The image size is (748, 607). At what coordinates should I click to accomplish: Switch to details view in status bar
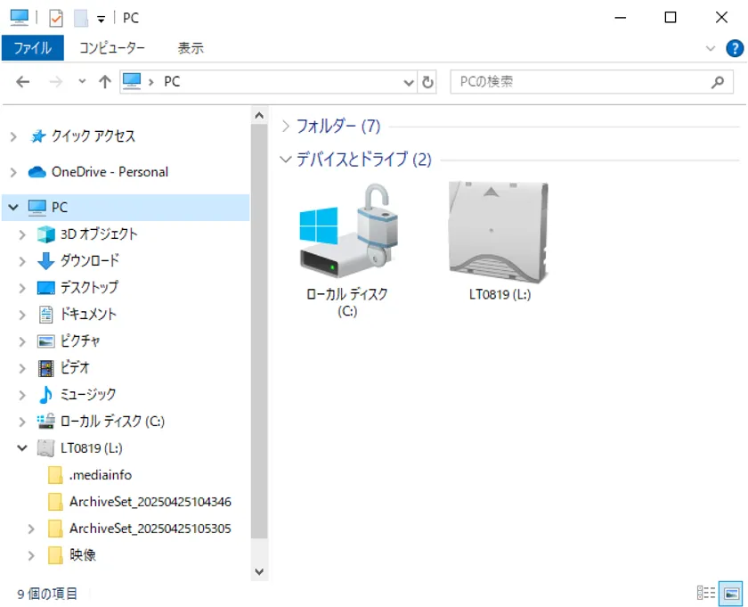pyautogui.click(x=706, y=593)
